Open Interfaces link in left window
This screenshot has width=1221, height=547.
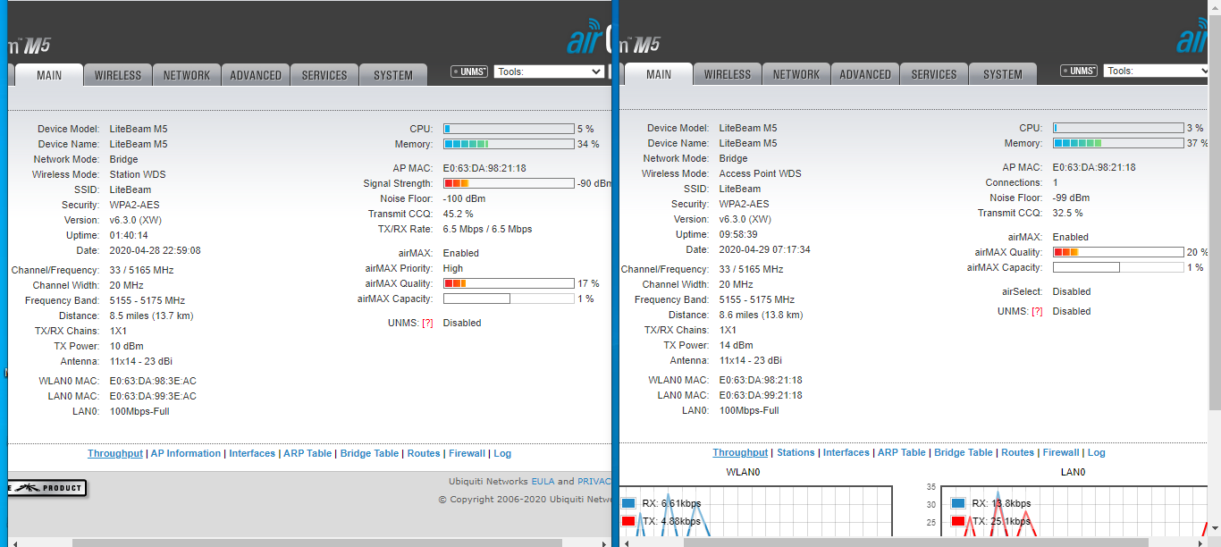tap(252, 453)
